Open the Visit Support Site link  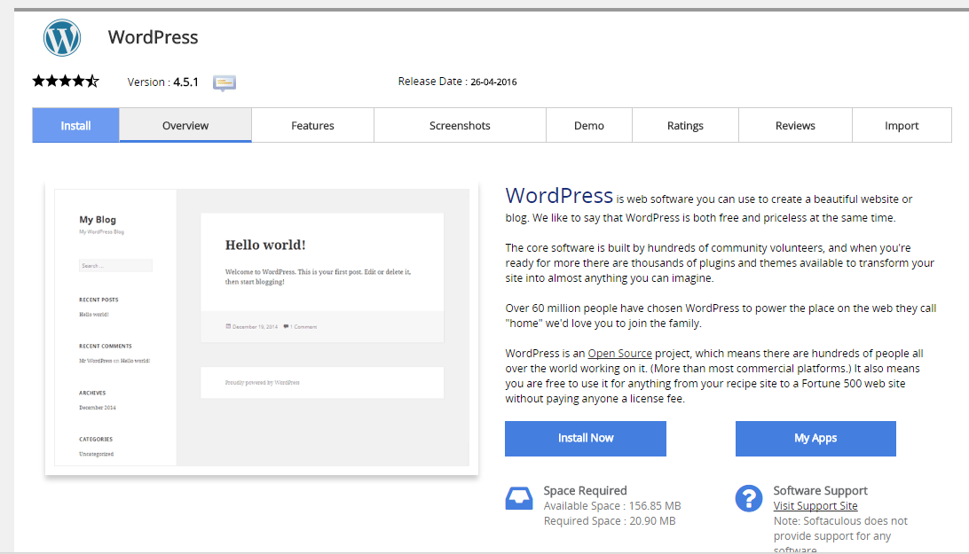[x=815, y=506]
